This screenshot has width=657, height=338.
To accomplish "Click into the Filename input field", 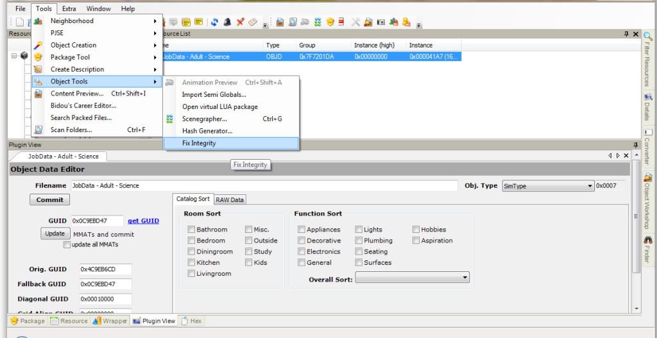I will 264,185.
